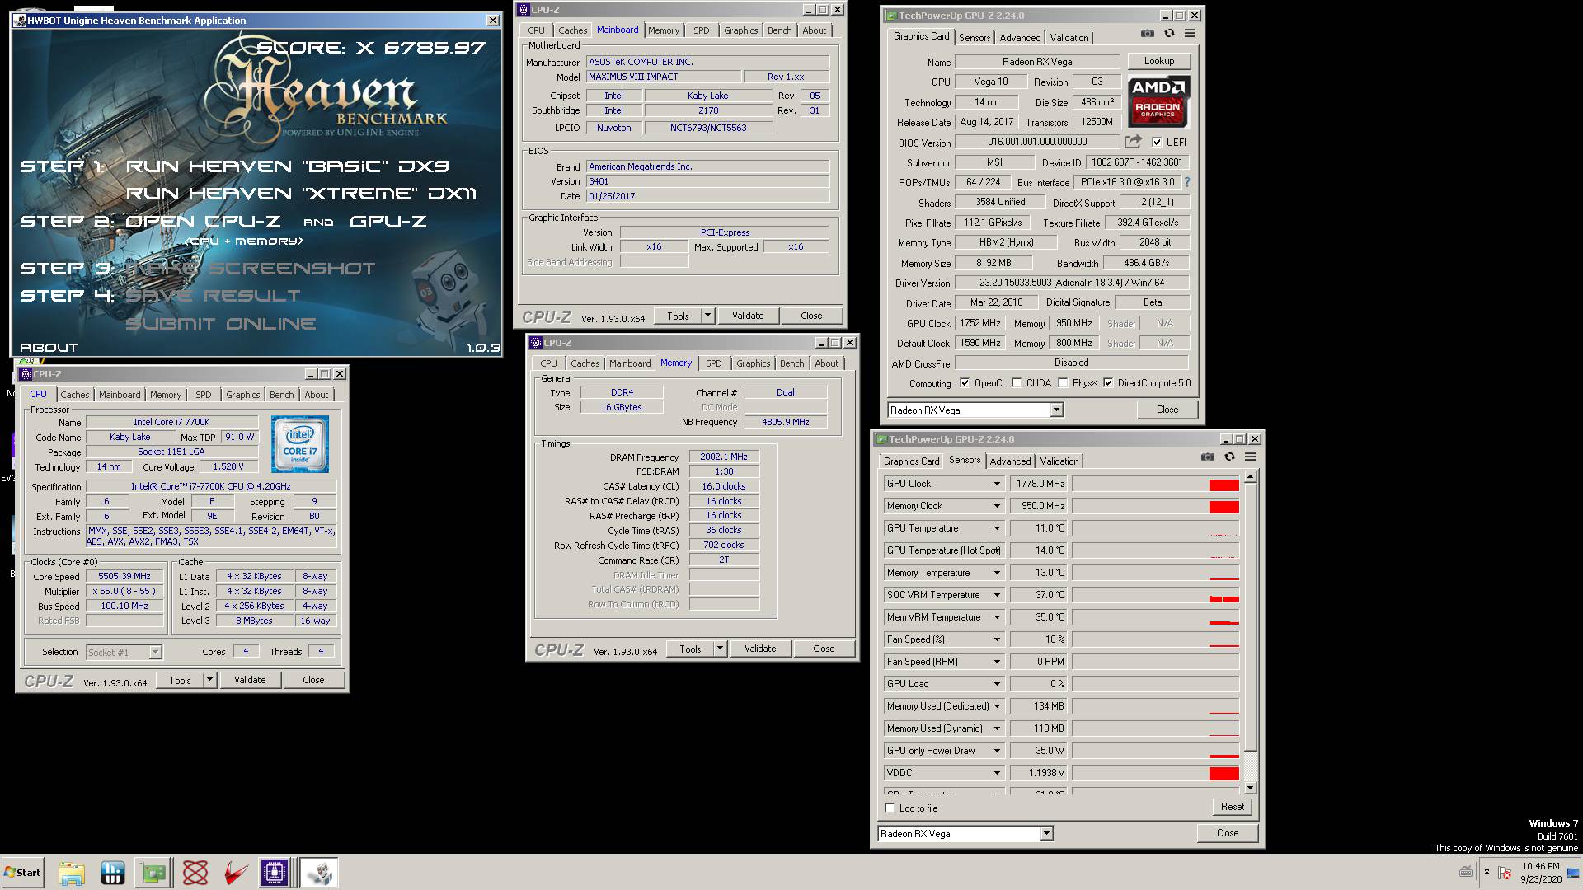
Task: Click the GPU-Z Sensors vertical scrollbar thumb
Action: (1250, 617)
